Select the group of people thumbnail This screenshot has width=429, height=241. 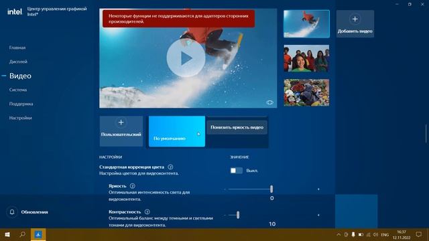tap(306, 58)
